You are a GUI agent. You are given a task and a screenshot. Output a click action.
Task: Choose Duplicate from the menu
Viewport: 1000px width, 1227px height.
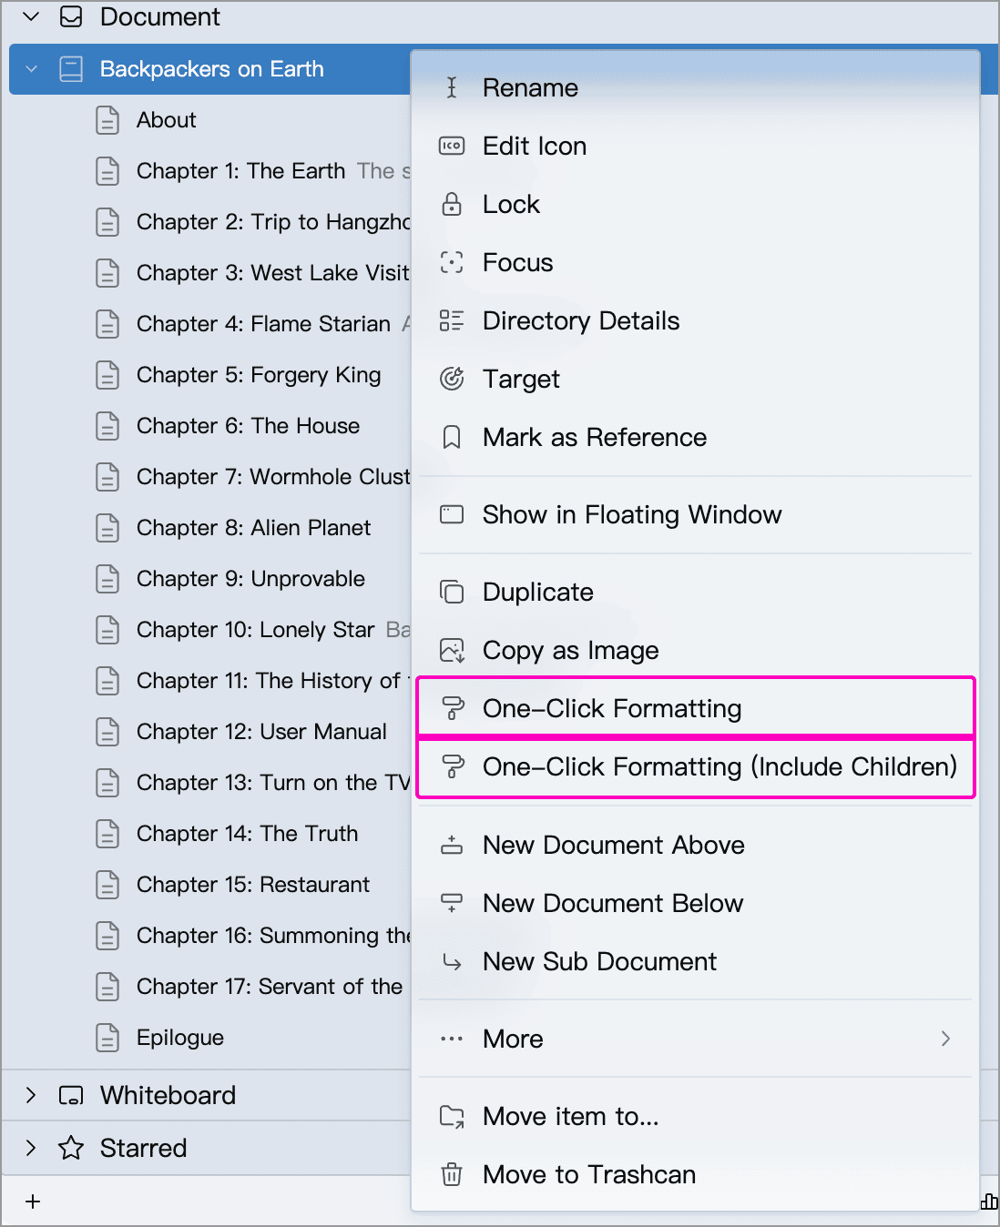(696, 592)
